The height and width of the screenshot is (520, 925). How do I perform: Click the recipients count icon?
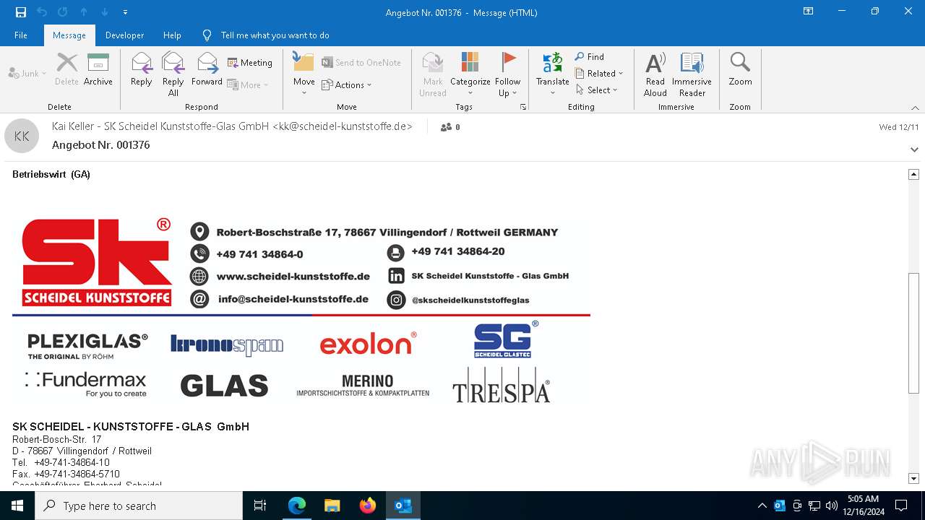450,127
